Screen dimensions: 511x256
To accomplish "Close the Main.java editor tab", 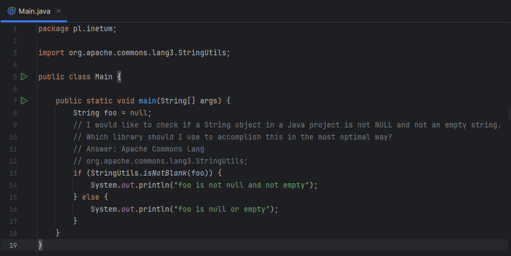I will click(x=58, y=11).
